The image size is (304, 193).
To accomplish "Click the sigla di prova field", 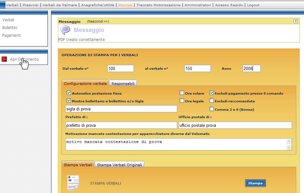I will (121, 109).
